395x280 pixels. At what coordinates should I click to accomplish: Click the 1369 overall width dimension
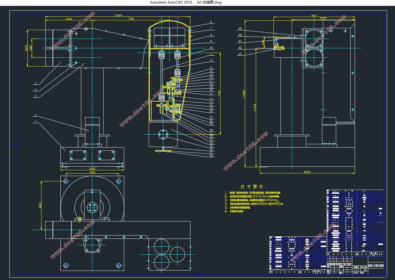tap(118, 16)
